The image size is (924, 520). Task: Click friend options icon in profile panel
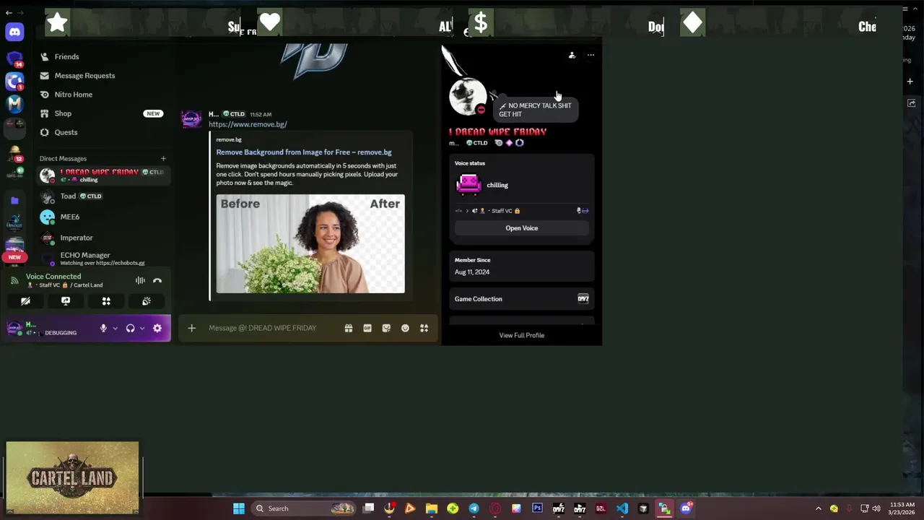pyautogui.click(x=572, y=56)
